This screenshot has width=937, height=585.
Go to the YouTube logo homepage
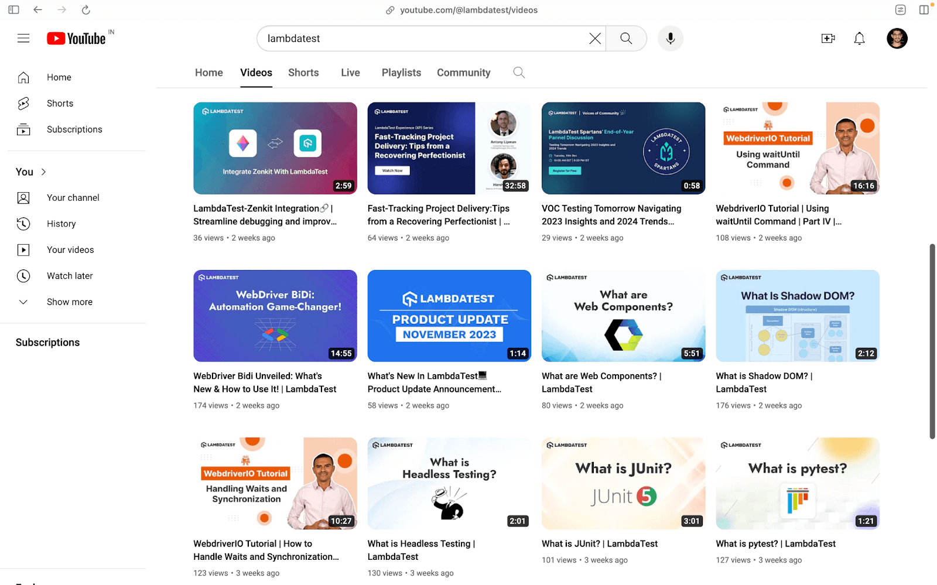77,39
